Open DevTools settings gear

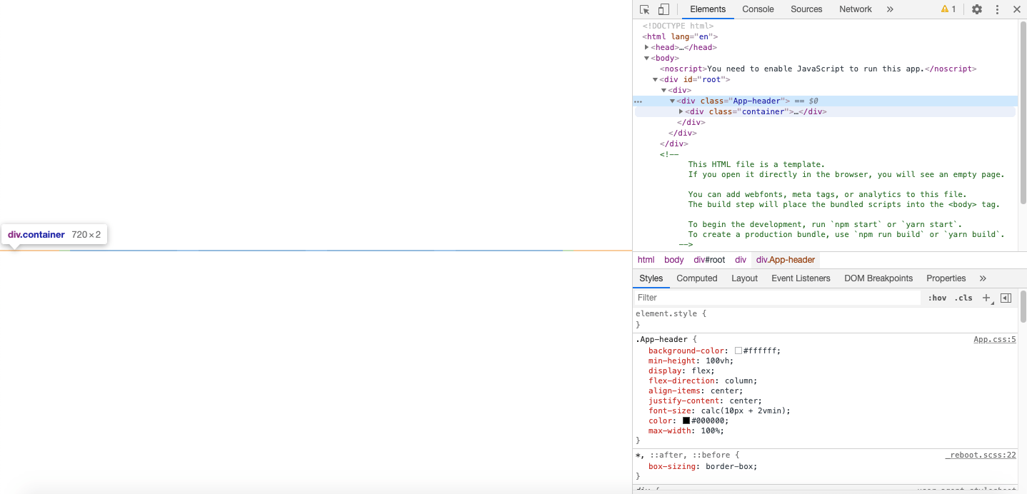pos(977,9)
